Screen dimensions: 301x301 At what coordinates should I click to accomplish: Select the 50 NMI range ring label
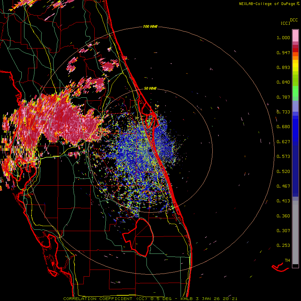(x=150, y=88)
